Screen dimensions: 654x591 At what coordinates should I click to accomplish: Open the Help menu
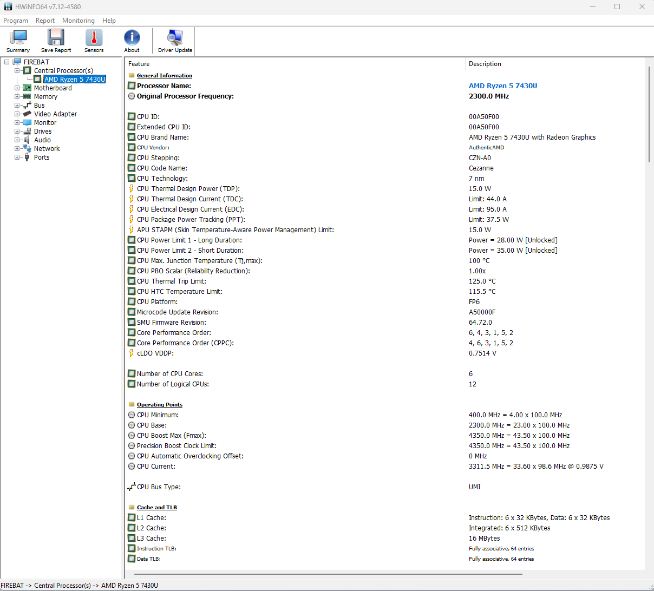[109, 21]
